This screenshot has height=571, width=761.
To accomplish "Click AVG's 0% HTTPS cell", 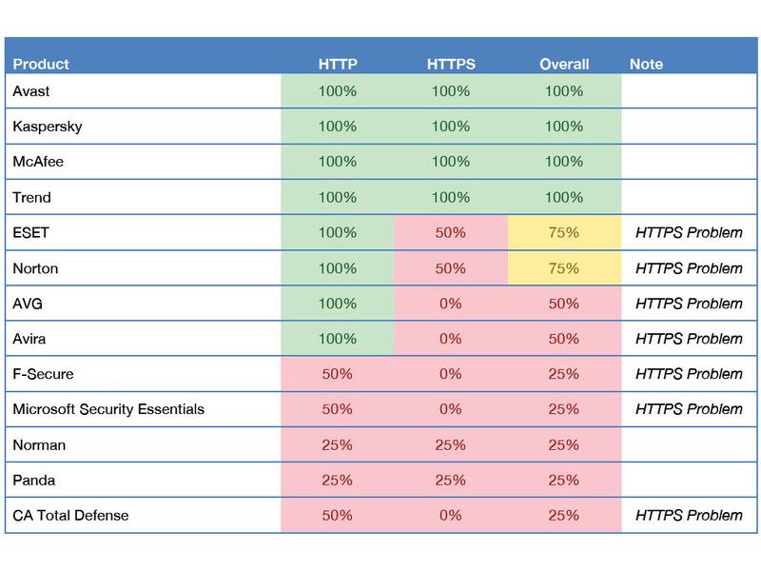I will [x=451, y=304].
